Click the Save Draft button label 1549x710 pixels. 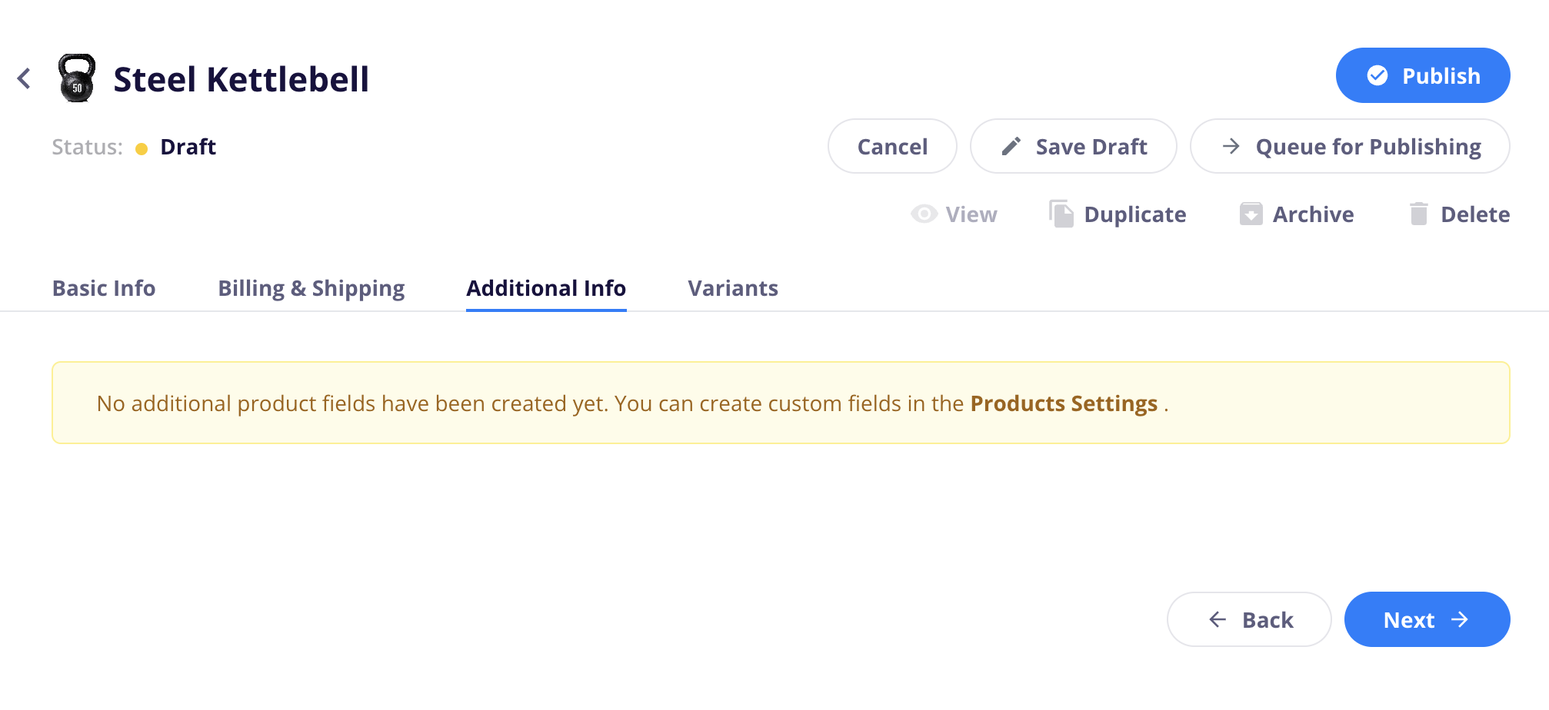pos(1091,146)
